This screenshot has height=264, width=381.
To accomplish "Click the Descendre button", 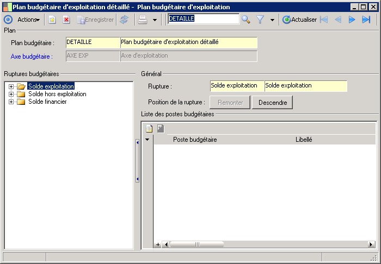I will coord(272,103).
